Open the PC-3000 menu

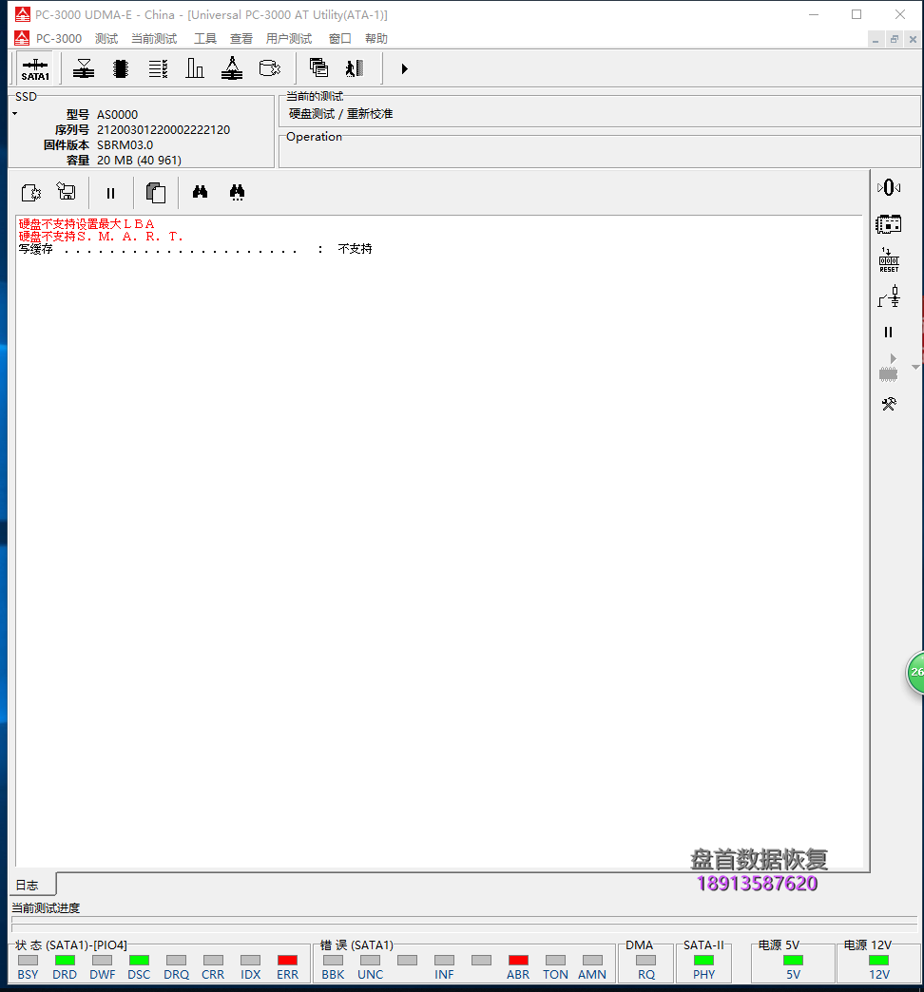coord(58,39)
